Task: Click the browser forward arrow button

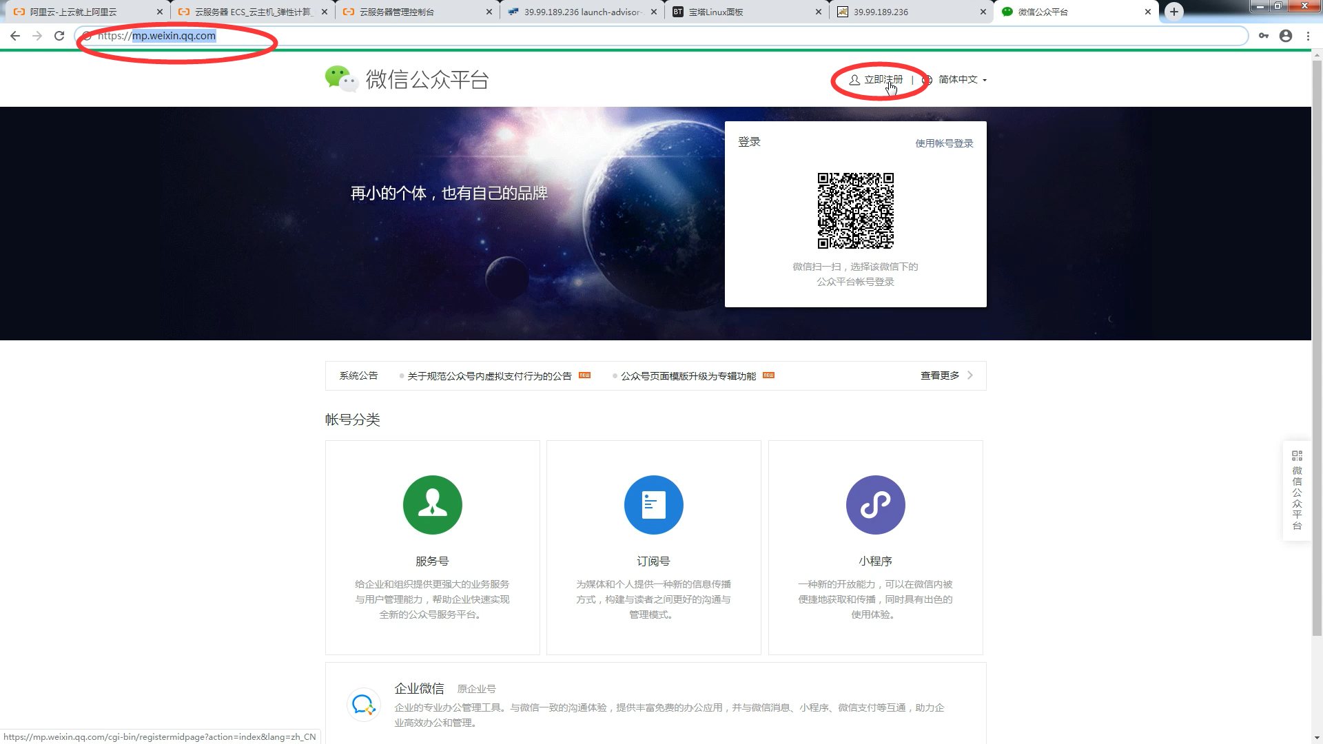Action: [x=37, y=36]
